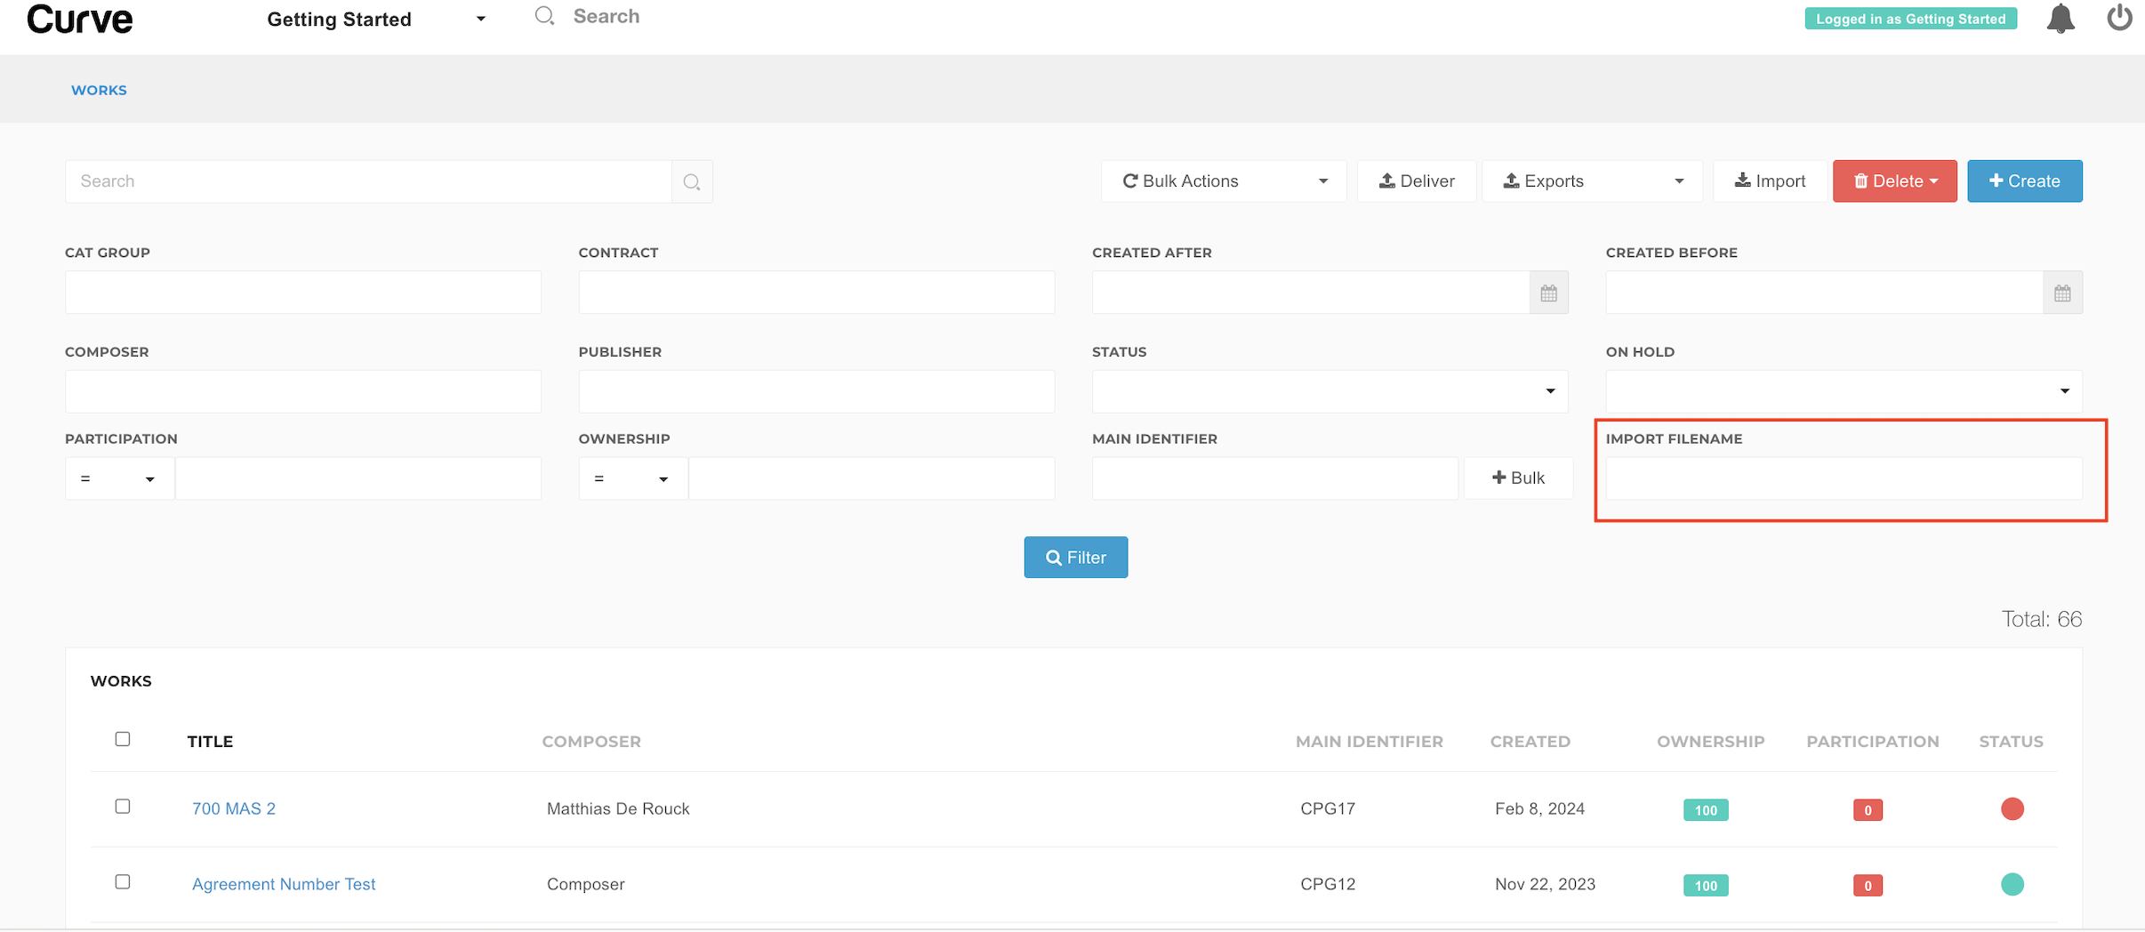Click the blue Filter button
This screenshot has width=2145, height=932.
tap(1075, 558)
